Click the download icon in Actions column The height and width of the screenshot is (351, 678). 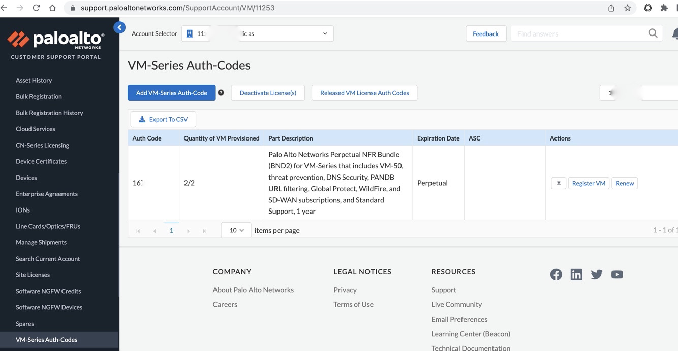tap(558, 183)
